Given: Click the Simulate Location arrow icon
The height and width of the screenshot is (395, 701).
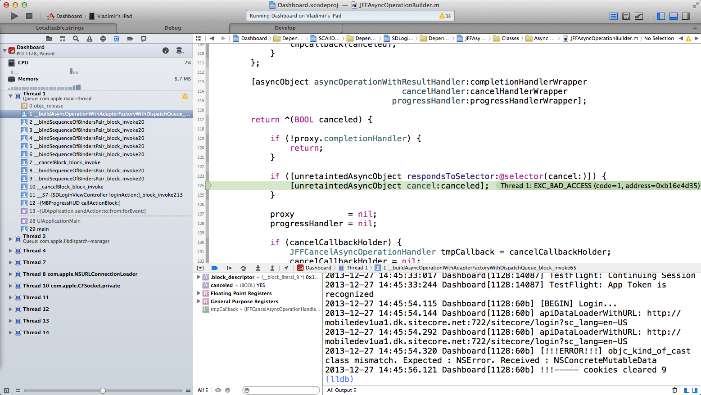Looking at the screenshot, I should pos(286,268).
